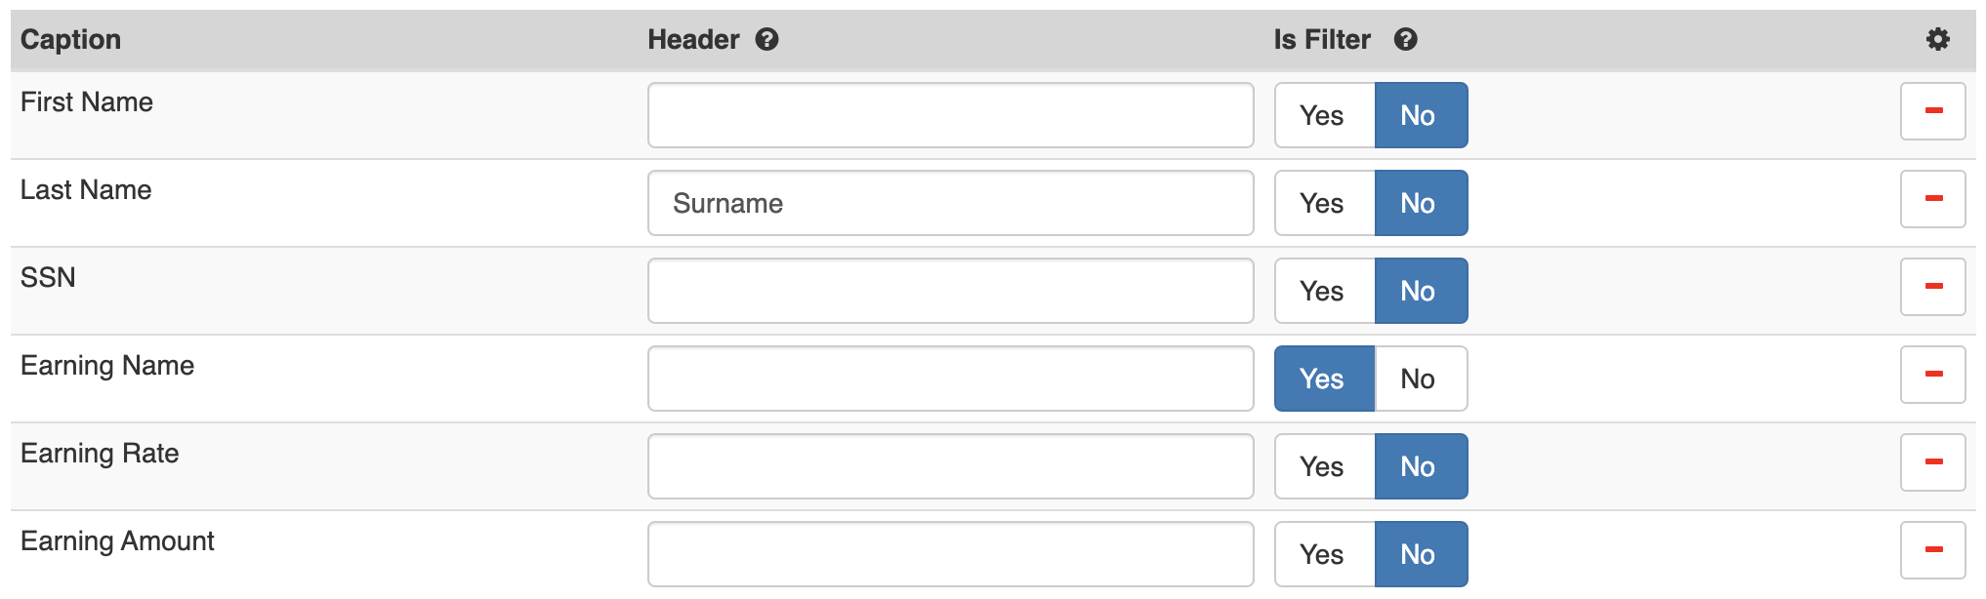Set First Name filter to Yes
Screen dimensions: 1986x599
pos(1324,115)
